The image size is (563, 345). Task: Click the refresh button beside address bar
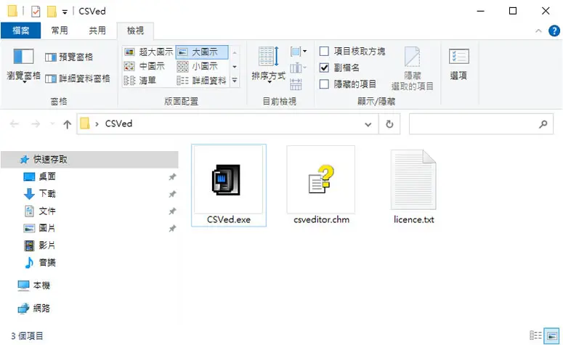pyautogui.click(x=389, y=124)
